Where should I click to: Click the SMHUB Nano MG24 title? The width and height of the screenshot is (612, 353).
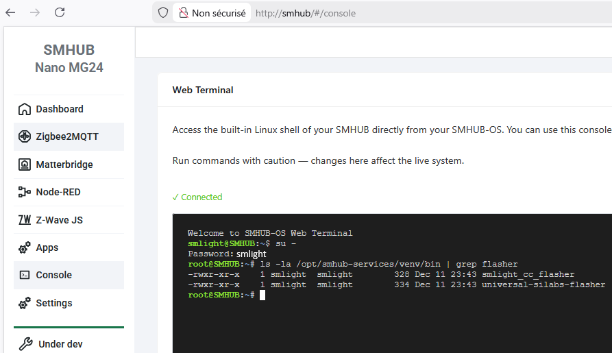69,58
